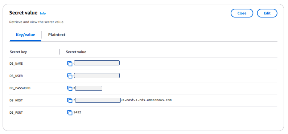Click the 5432 port value
288x134 pixels.
pyautogui.click(x=77, y=112)
